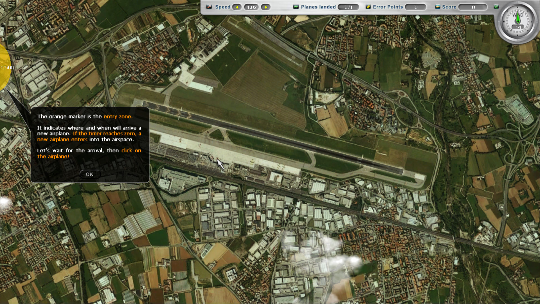
Task: Decrease game speed with left arrow
Action: [x=237, y=7]
